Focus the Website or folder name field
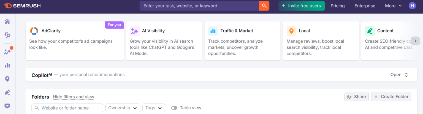 [x=67, y=108]
